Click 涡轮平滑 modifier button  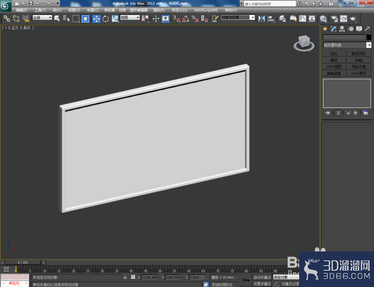click(359, 67)
